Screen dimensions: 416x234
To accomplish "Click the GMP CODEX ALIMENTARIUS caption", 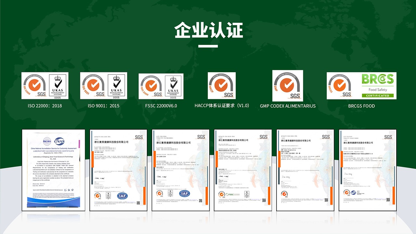I will point(288,106).
